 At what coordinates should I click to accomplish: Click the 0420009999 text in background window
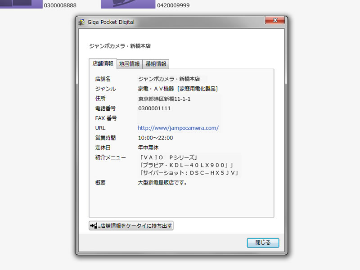click(x=173, y=5)
